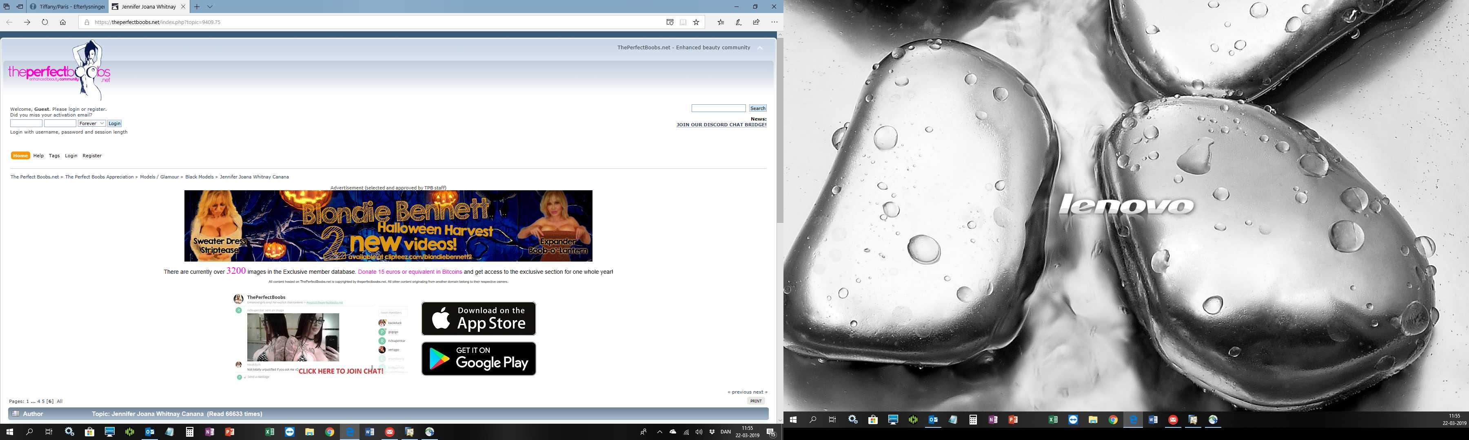Close the Jennifer Joana Whitnay tab

[183, 7]
